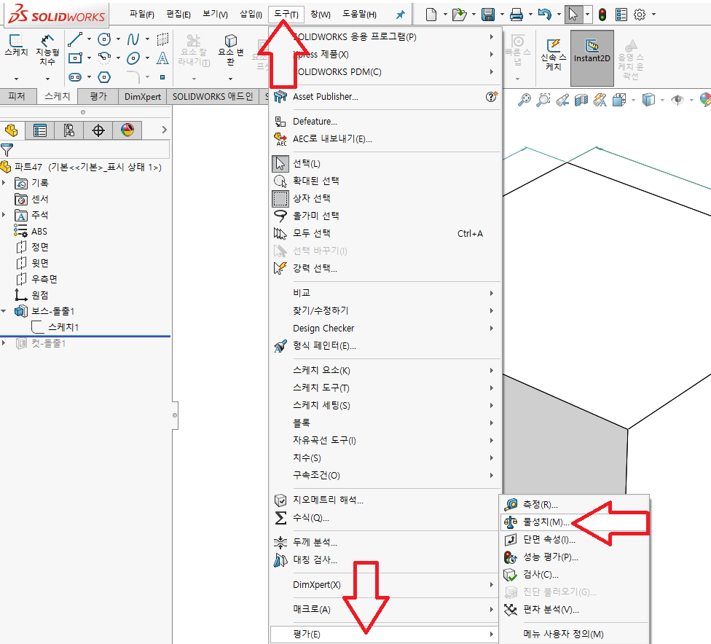Choose 측정(R)... in the submenu
Image resolution: width=711 pixels, height=644 pixels.
point(574,504)
